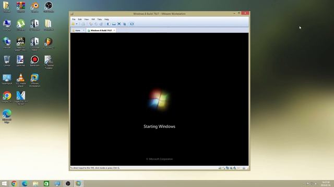Screen dimensions: 334x187
Task: Switch VMware to Unity mode
Action: (124, 24)
